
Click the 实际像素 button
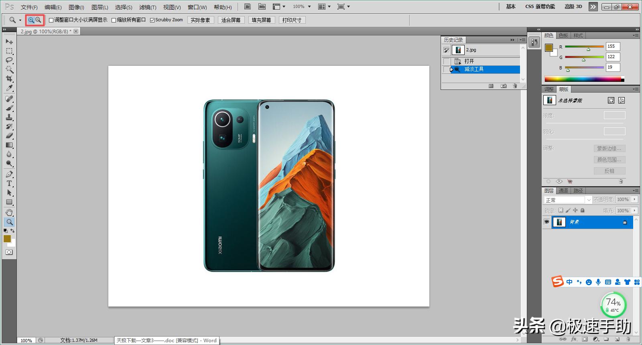[200, 20]
